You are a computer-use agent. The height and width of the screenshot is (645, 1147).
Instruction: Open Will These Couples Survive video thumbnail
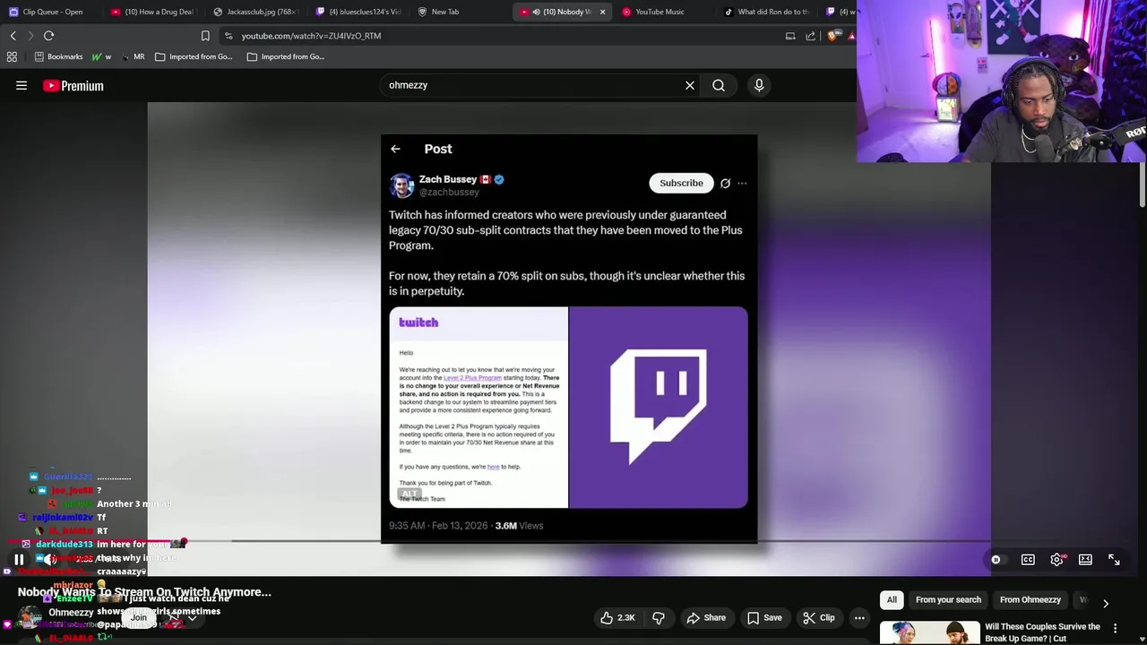(x=929, y=632)
